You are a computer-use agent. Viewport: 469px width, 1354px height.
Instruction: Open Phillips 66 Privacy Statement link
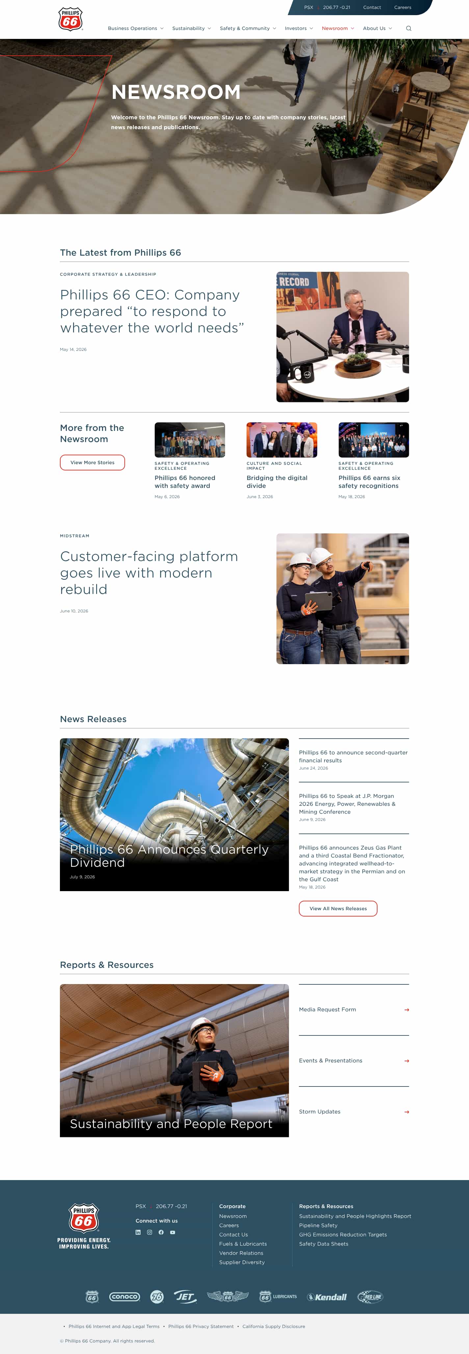point(201,1326)
